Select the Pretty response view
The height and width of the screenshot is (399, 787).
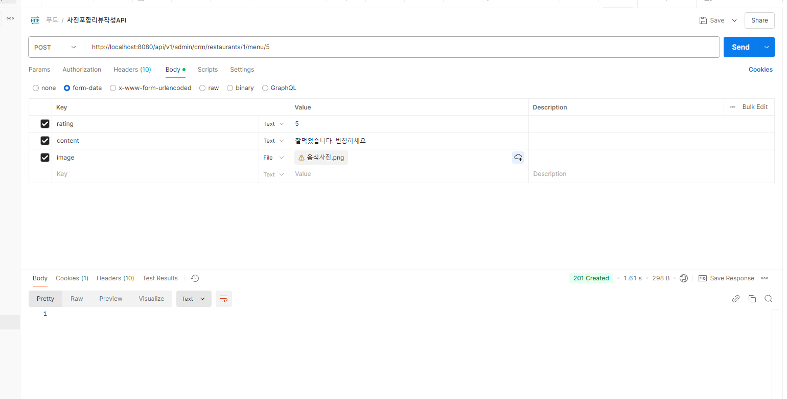coord(45,299)
